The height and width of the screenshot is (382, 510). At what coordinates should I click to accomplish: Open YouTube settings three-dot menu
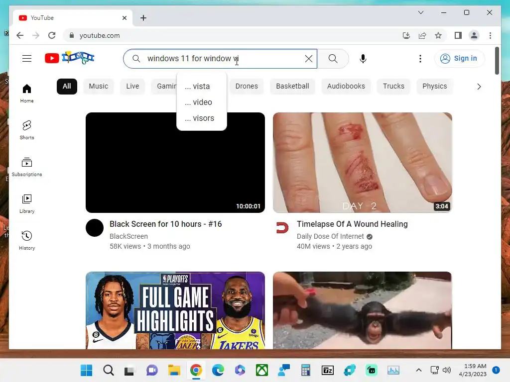tap(420, 59)
